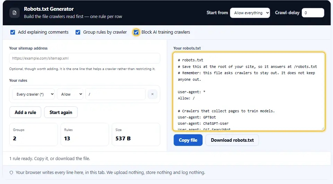
Task: Click the Add a rule button
Action: 25,112
